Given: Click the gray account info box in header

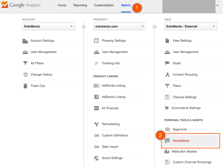Looking at the screenshot, I should pyautogui.click(x=189, y=6).
